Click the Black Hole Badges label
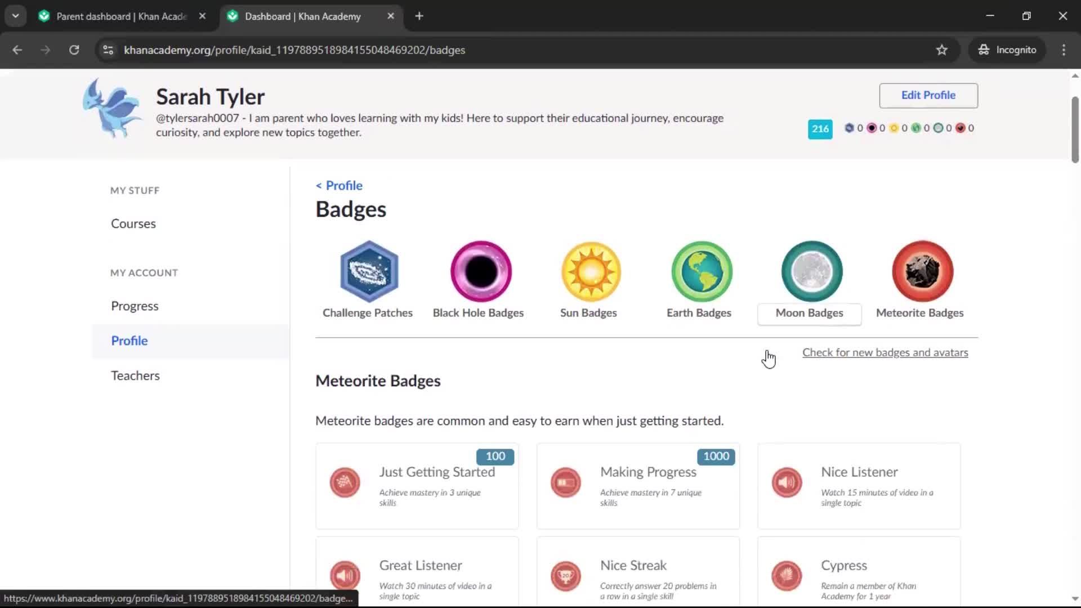The image size is (1081, 608). (x=478, y=312)
